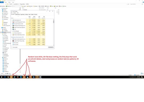The width and height of the screenshot is (144, 102).
Task: Open Google Chrome from the taskbar
Action: click(8, 77)
